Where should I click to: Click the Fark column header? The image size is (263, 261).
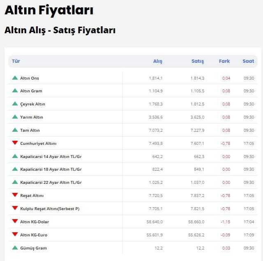point(224,61)
